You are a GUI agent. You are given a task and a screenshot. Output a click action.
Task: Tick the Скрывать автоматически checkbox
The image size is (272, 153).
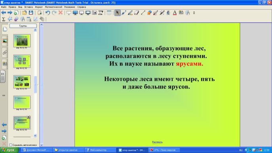11,145
